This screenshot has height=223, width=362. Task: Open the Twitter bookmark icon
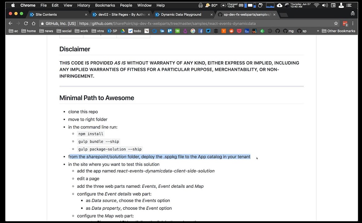208,31
